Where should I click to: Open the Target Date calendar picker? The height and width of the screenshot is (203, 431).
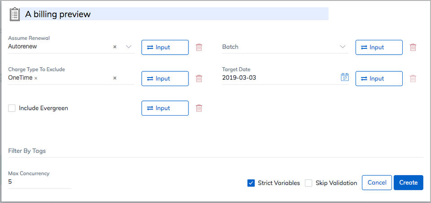[344, 78]
